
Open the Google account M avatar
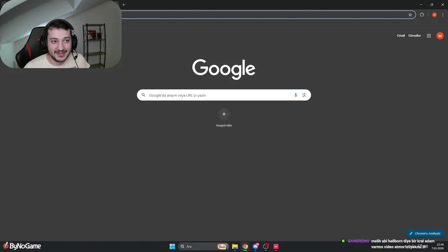click(x=440, y=36)
